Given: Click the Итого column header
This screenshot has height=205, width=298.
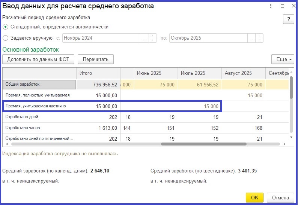Looking at the screenshot, I should pos(98,73).
